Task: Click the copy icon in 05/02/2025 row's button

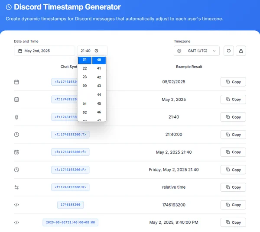Action: 228,82
